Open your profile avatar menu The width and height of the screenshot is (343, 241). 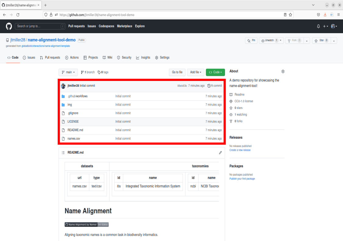[x=333, y=26]
